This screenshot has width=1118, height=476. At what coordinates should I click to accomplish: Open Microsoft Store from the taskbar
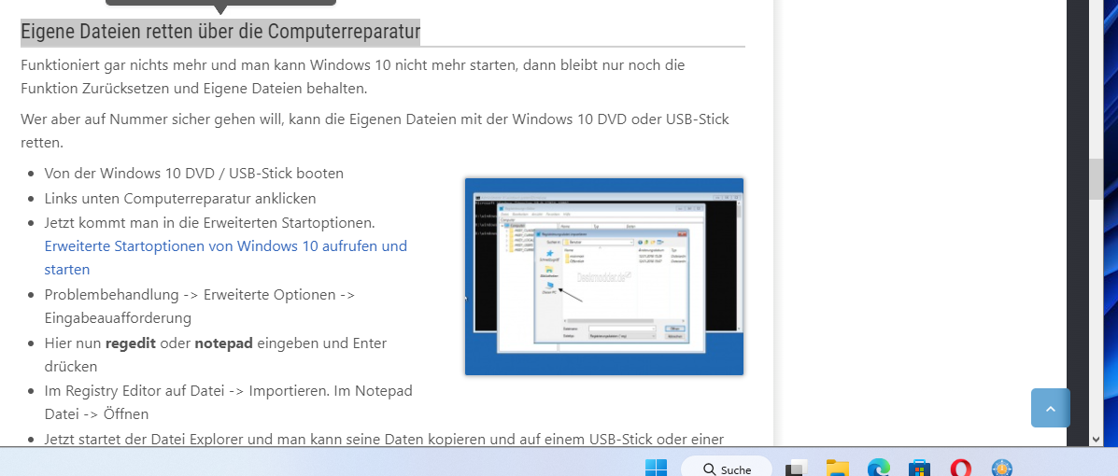(920, 468)
